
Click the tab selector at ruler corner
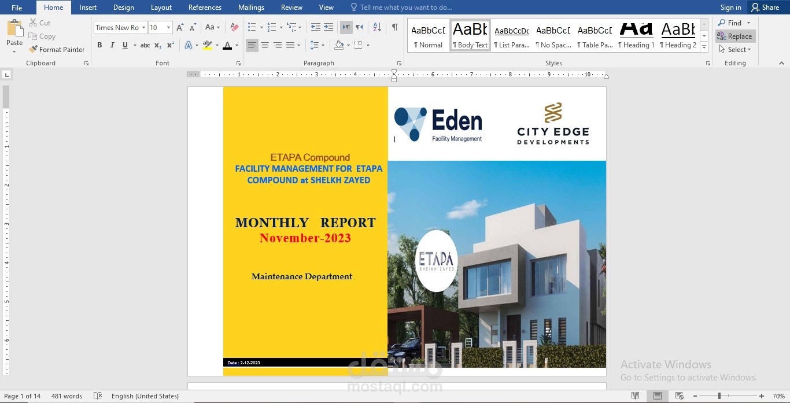(x=6, y=74)
